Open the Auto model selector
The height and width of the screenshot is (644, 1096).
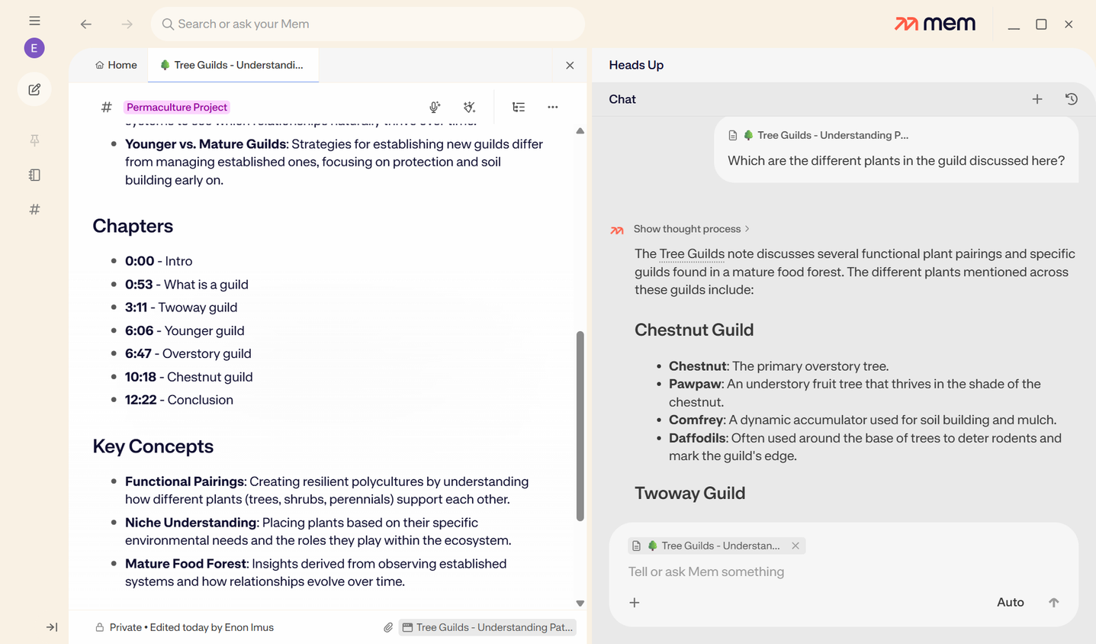1010,602
